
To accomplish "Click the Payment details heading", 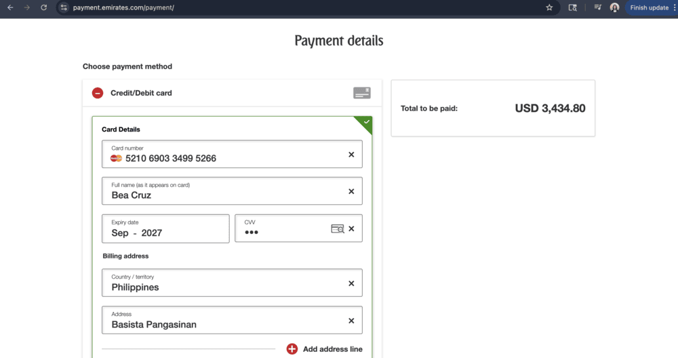I will coord(338,41).
